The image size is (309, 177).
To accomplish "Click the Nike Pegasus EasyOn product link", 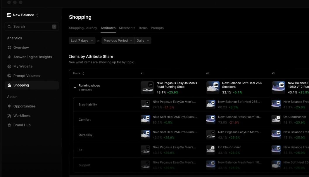I will click(x=177, y=85).
